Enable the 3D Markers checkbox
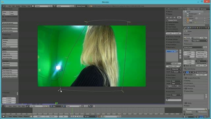The width and height of the screenshot is (211, 119). (x=167, y=24)
